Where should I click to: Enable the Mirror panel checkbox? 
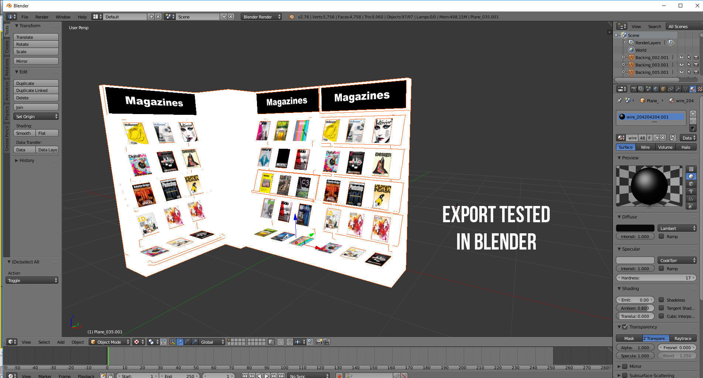point(625,366)
